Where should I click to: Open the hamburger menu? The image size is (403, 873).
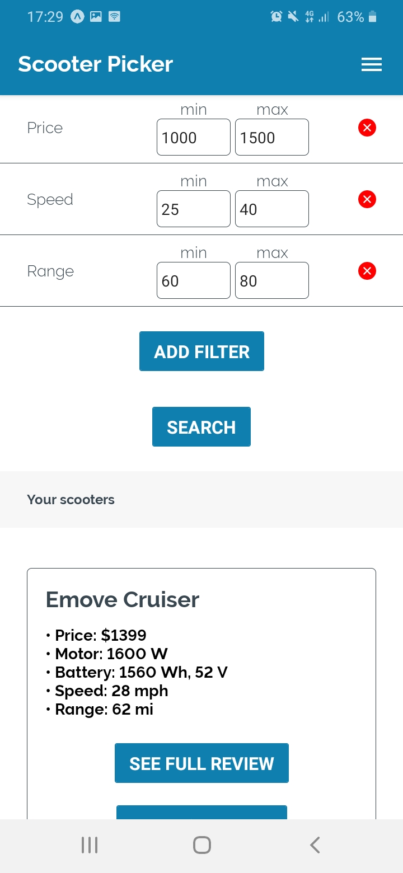[x=371, y=64]
